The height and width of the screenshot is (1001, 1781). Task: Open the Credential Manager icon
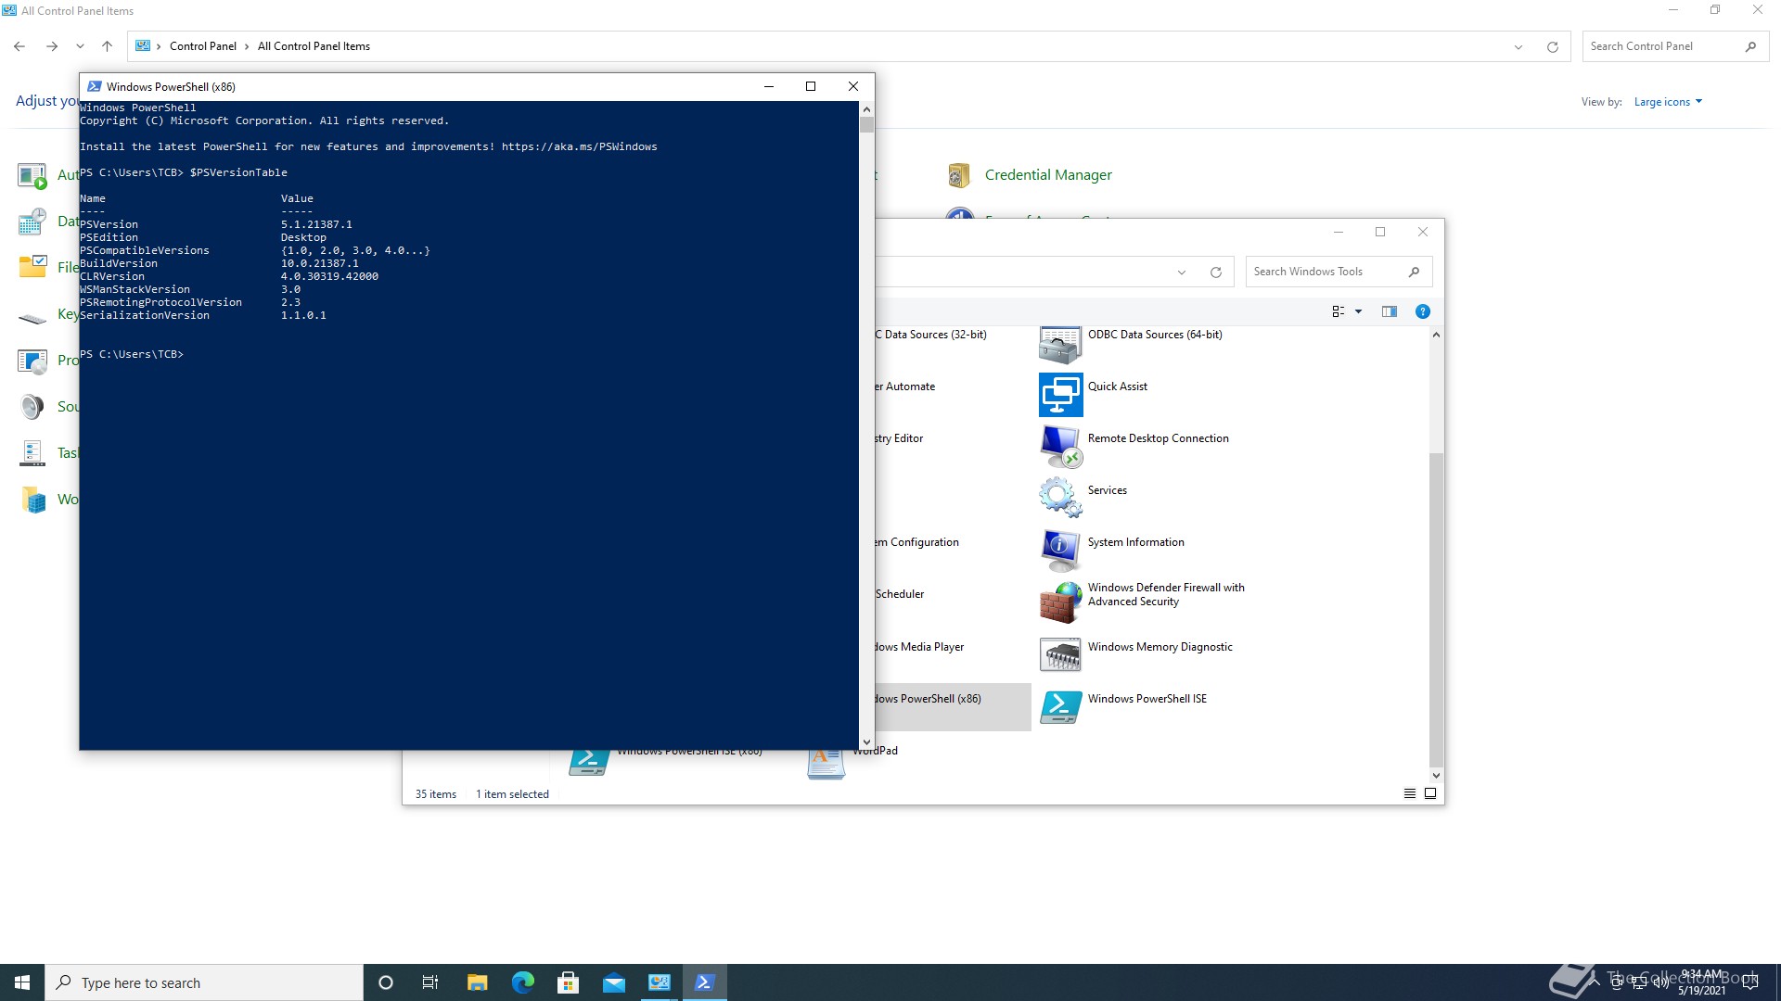coord(958,175)
